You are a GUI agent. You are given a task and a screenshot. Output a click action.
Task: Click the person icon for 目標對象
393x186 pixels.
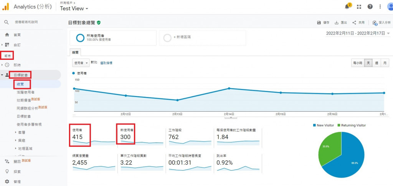(x=7, y=75)
